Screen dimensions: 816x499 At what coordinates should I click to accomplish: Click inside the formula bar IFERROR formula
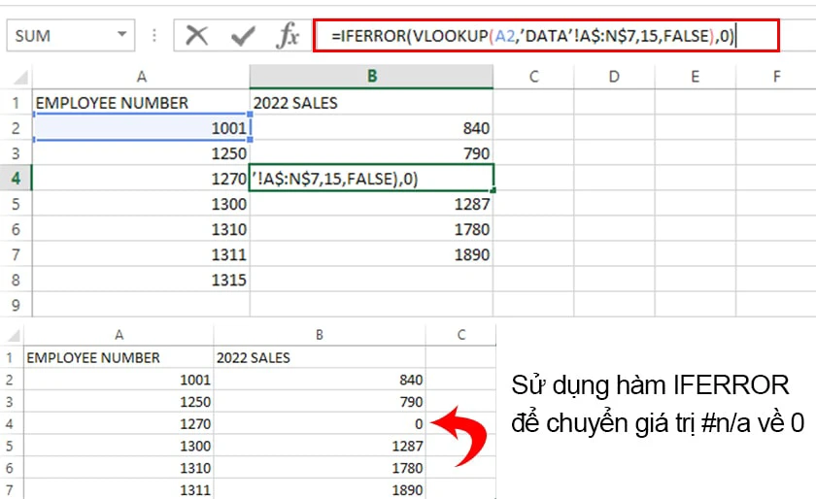coord(546,36)
